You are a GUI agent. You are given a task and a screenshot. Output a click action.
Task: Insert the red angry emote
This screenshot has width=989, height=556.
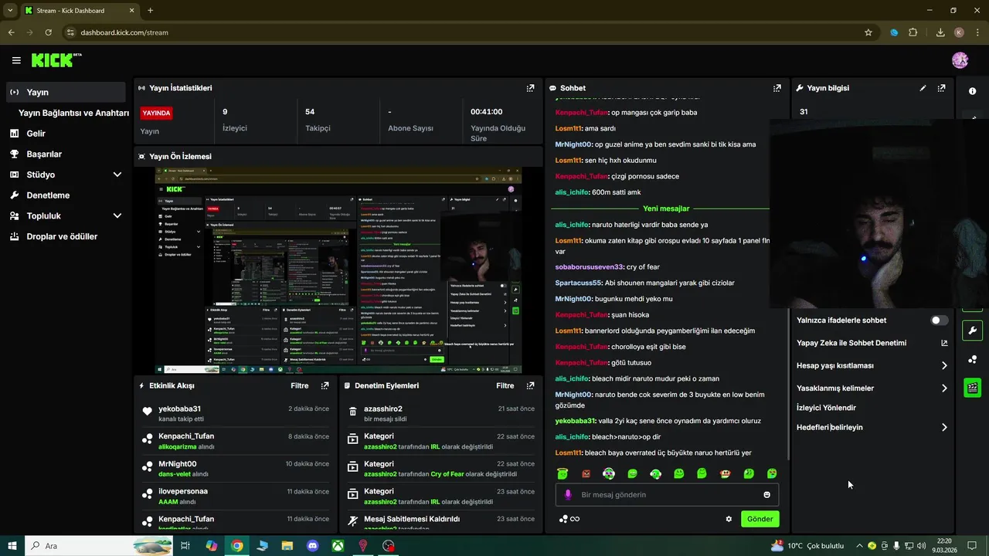click(586, 473)
